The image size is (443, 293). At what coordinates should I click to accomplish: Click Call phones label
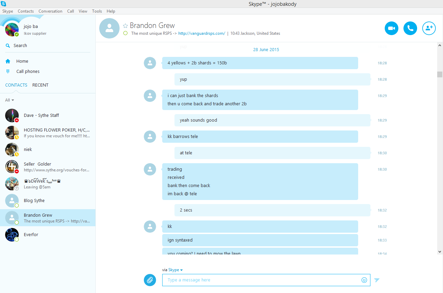pos(28,72)
